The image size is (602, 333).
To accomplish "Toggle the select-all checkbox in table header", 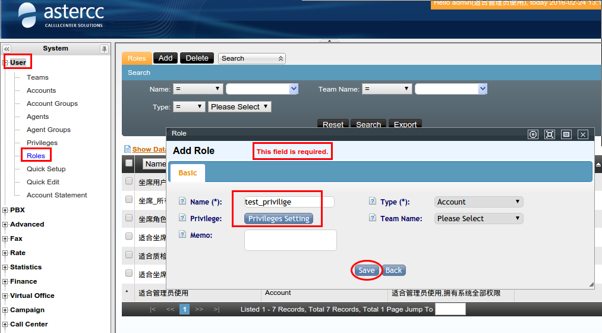I will tap(129, 163).
